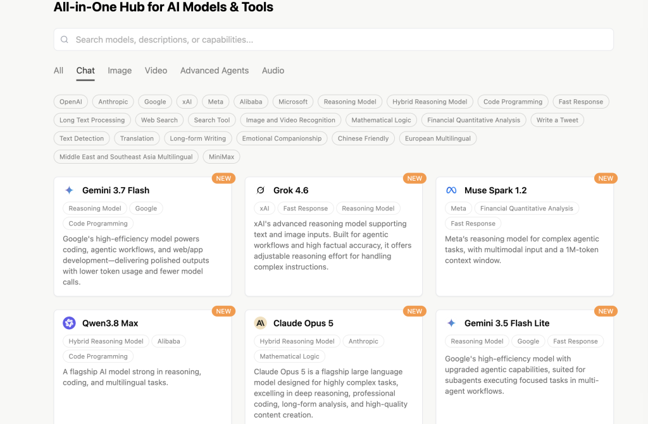Toggle Reasoning Model chip in filter bar
648x424 pixels.
(350, 102)
